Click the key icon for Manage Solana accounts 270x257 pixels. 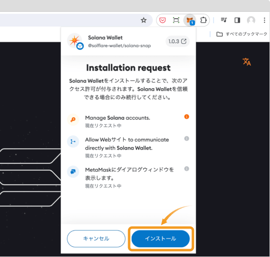73,120
